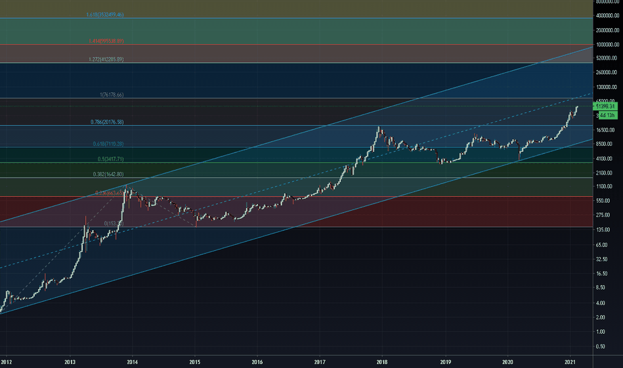Click the 2017 label on the time axis
The height and width of the screenshot is (368, 623).
(x=320, y=362)
